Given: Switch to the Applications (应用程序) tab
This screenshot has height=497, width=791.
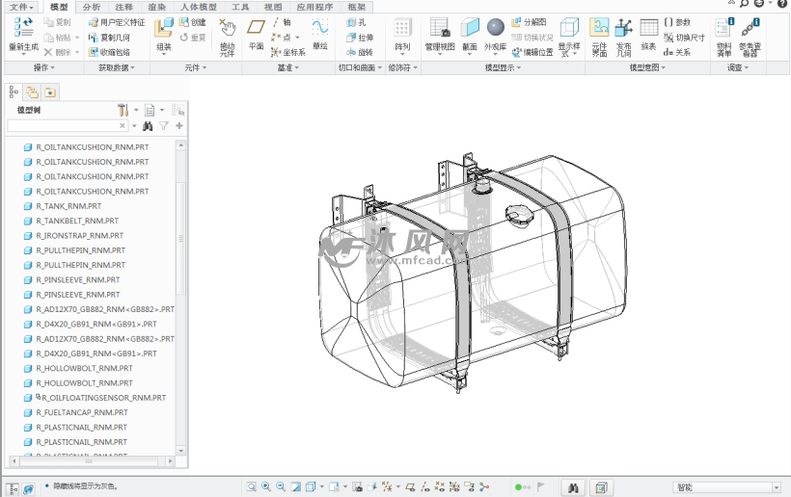Looking at the screenshot, I should (x=314, y=7).
